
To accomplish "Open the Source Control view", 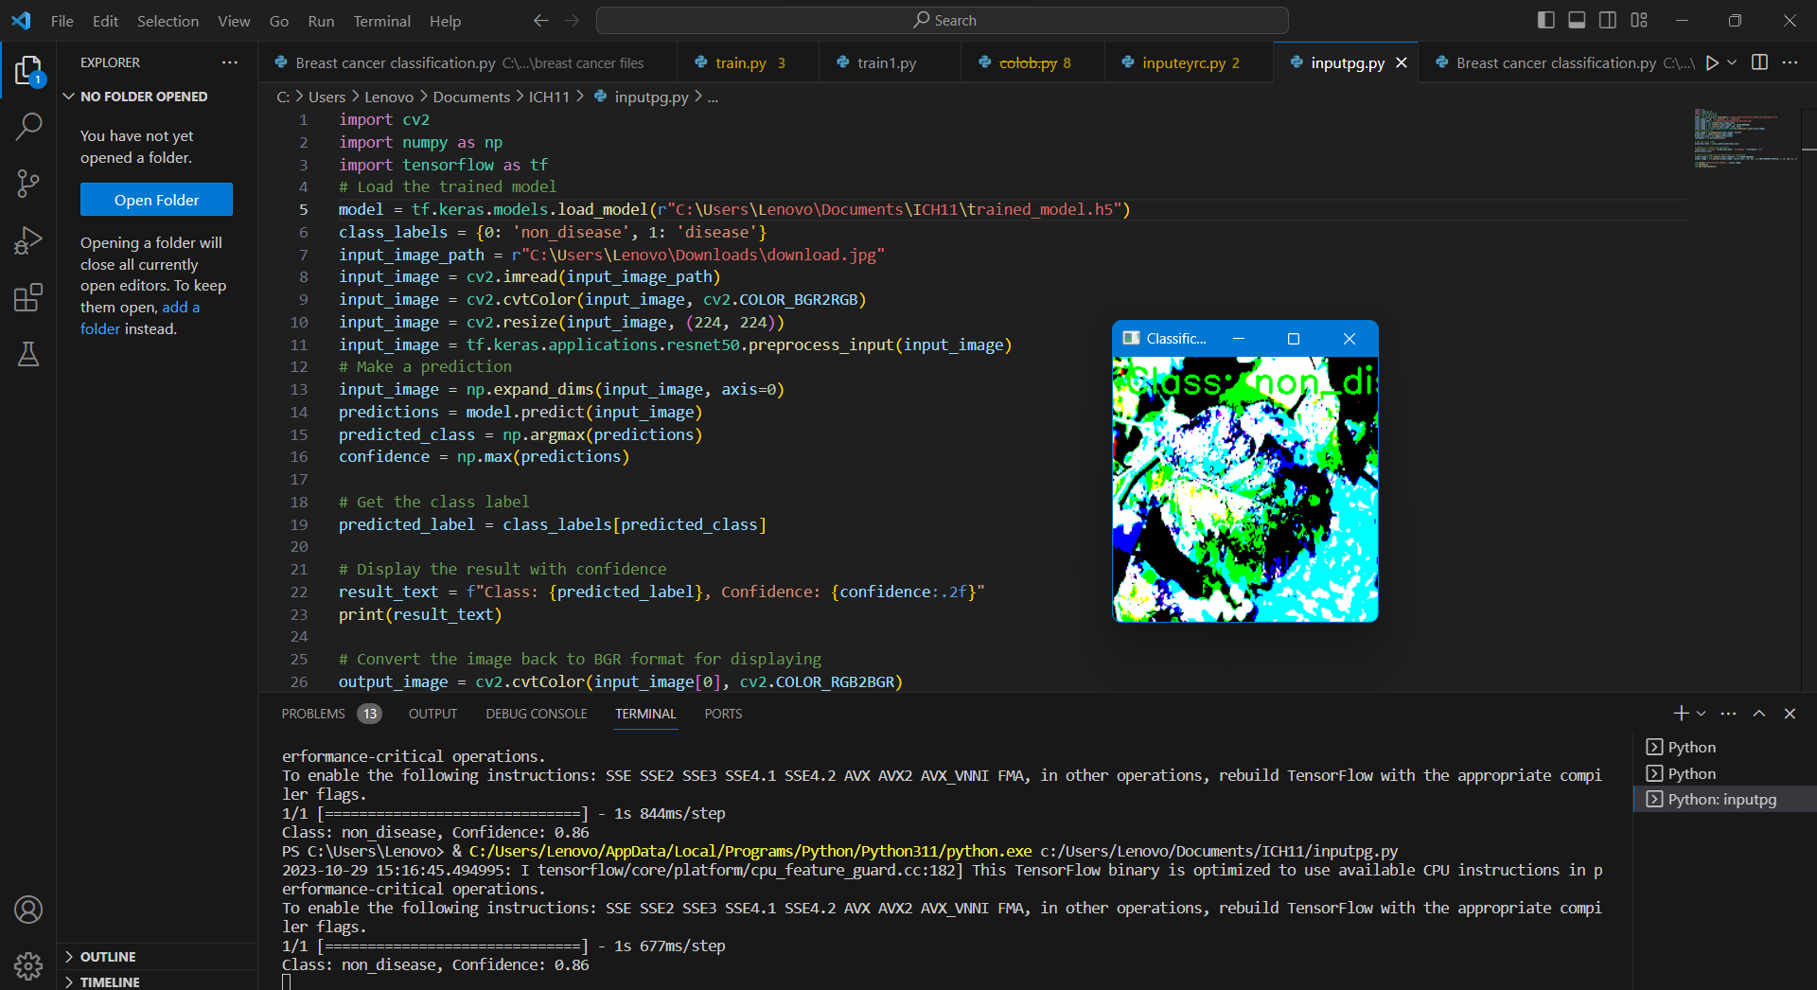I will (28, 184).
